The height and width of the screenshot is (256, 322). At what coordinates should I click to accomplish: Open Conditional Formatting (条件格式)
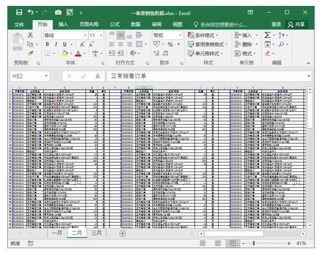coord(203,35)
